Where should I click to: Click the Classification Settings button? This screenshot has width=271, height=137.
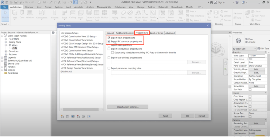coord(128,107)
